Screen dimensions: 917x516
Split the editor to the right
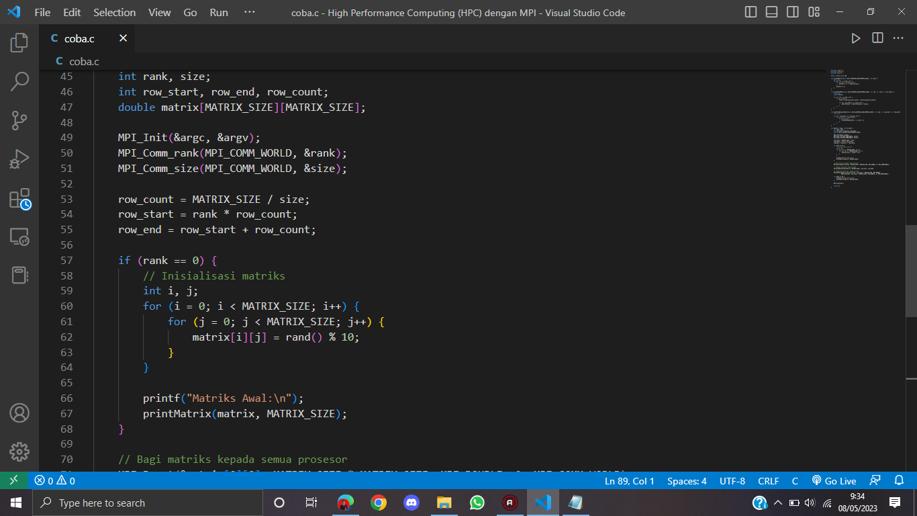point(877,38)
